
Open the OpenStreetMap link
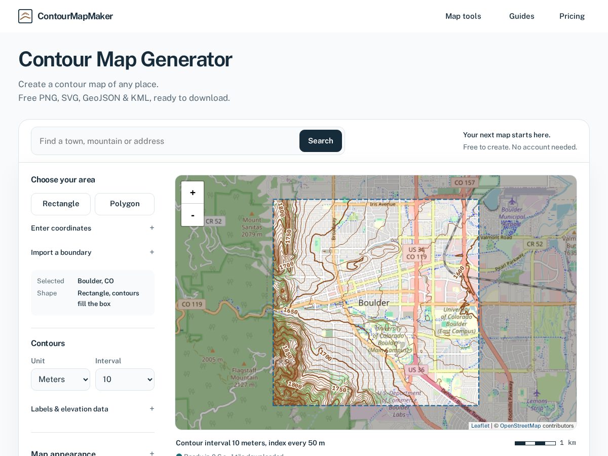520,426
